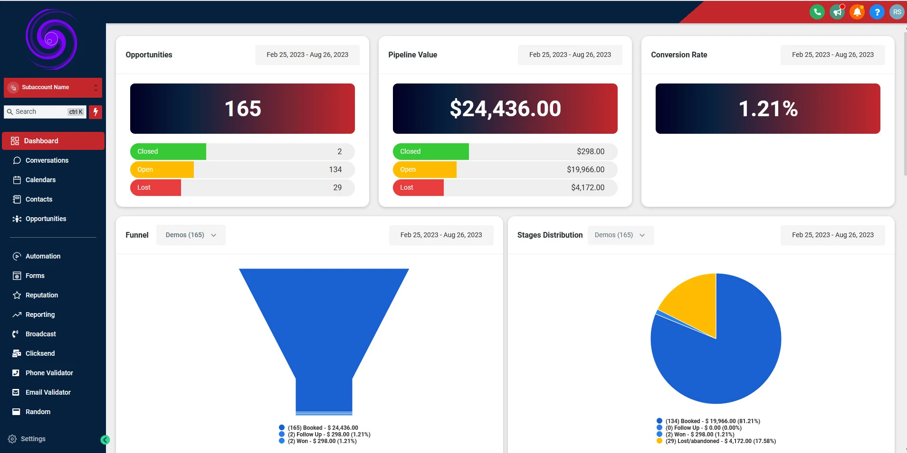Open the RS user profile avatar
This screenshot has width=907, height=453.
(897, 12)
